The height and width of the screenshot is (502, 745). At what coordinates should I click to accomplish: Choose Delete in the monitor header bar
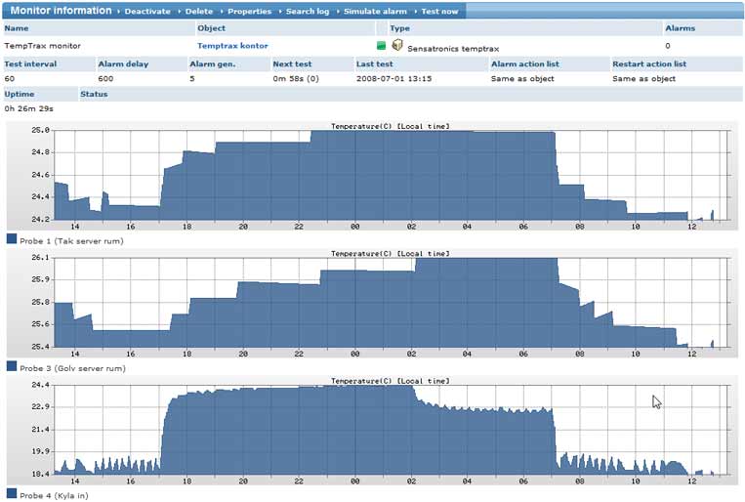[198, 11]
